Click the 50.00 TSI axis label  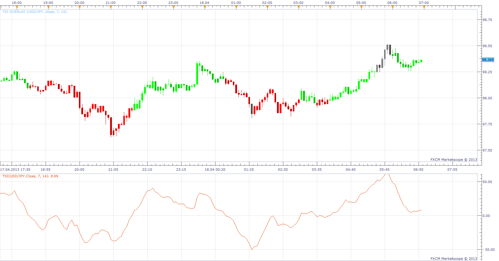pyautogui.click(x=487, y=182)
